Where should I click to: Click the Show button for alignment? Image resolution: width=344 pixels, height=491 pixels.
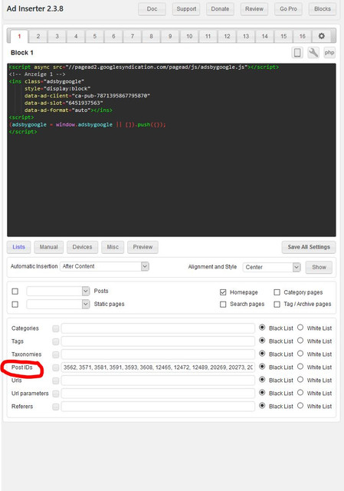point(319,267)
